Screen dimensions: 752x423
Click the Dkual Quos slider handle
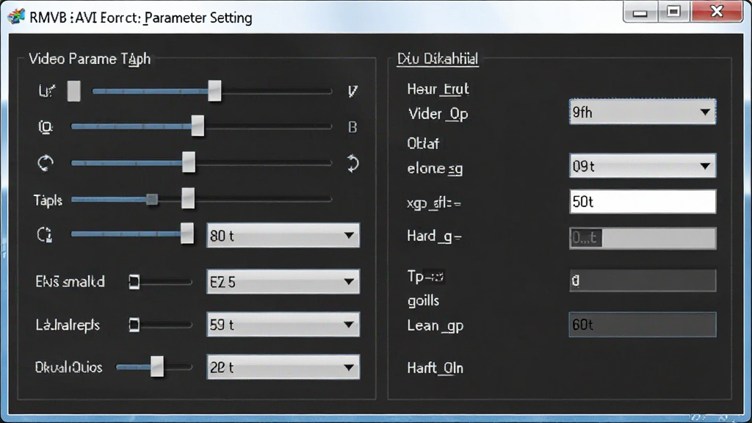pyautogui.click(x=157, y=367)
